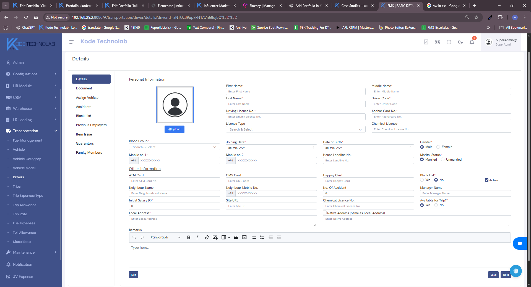
Task: Click the hamburger menu icon
Action: [x=72, y=42]
